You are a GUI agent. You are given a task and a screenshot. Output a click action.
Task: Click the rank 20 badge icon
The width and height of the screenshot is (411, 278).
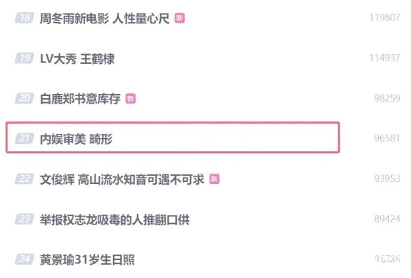pos(25,98)
